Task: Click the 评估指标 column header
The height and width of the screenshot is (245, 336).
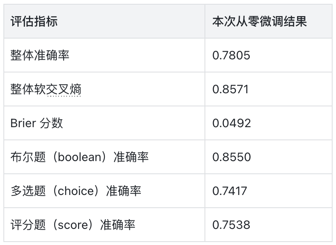Action: tap(34, 21)
